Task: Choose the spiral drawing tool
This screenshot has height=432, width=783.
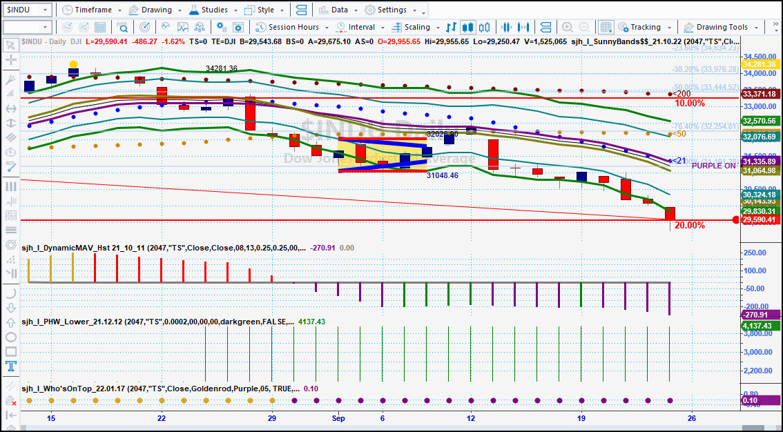Action: pos(10,245)
